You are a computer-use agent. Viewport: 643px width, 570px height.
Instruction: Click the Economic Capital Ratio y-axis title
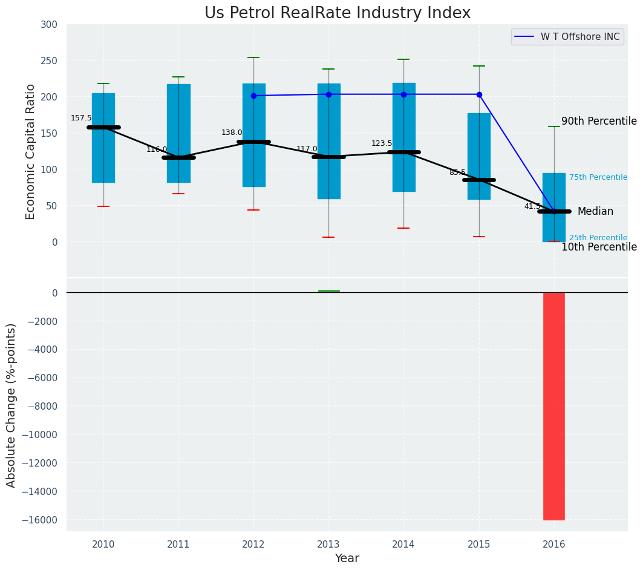(30, 151)
